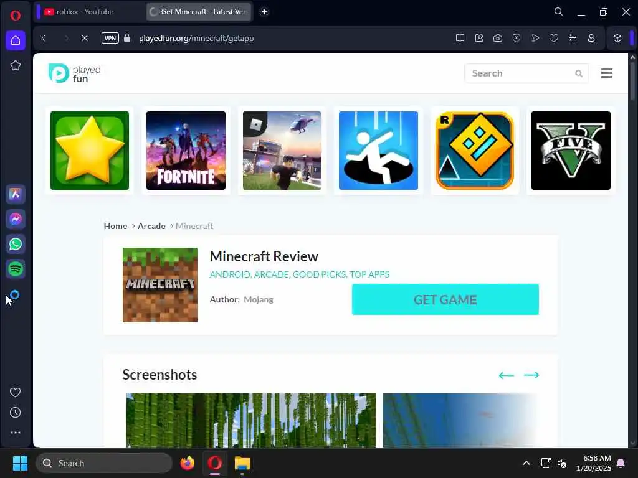Open the Fortnite game thumbnail

(x=186, y=151)
